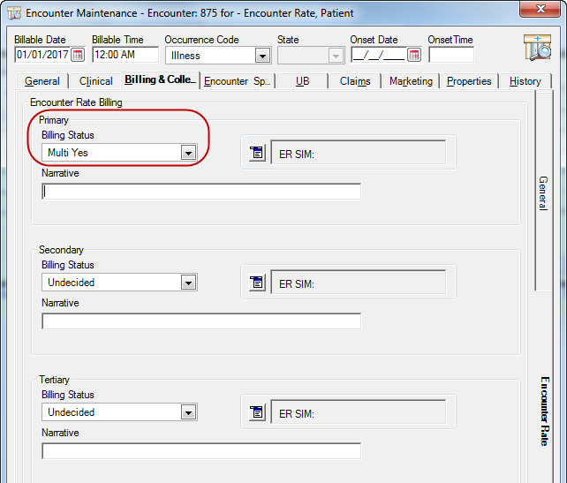Viewport: 567px width, 483px height.
Task: Expand the disabled State dropdown
Action: [x=336, y=56]
